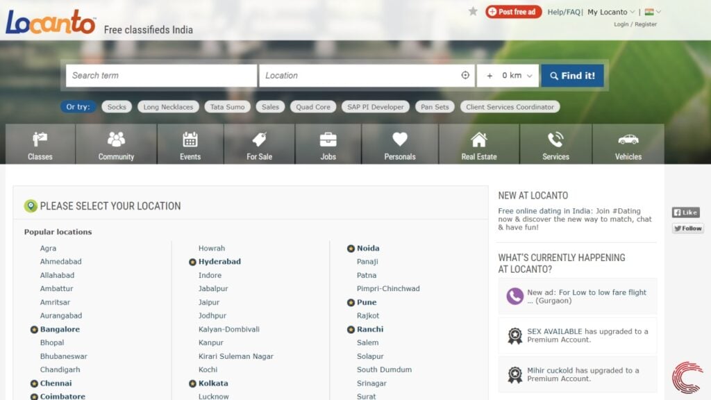Choose Noida from popular locations
711x400 pixels.
coord(368,249)
